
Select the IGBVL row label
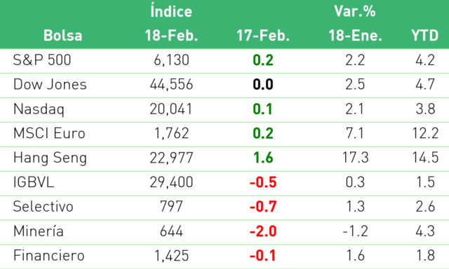[x=34, y=182]
